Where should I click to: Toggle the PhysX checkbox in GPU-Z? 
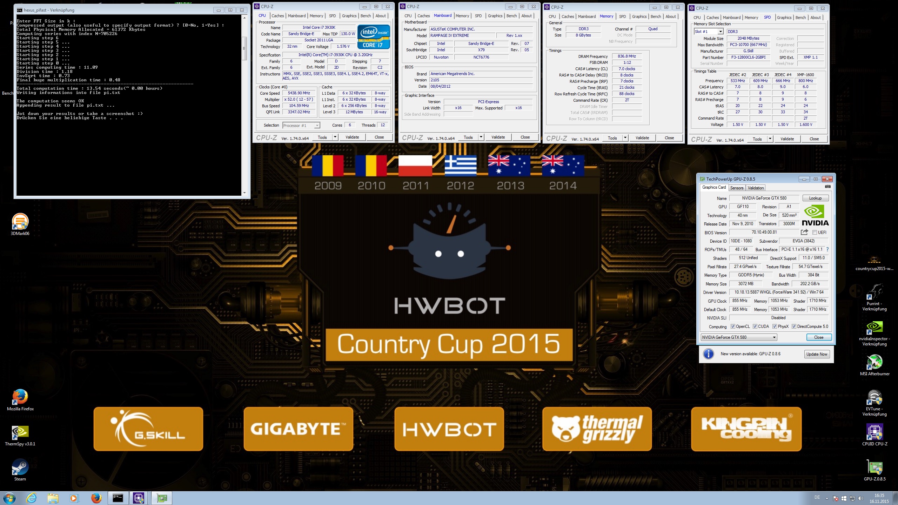click(x=775, y=326)
